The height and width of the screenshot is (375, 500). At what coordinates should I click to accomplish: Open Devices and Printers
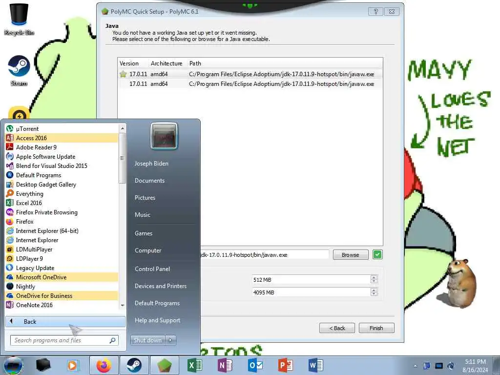point(160,286)
